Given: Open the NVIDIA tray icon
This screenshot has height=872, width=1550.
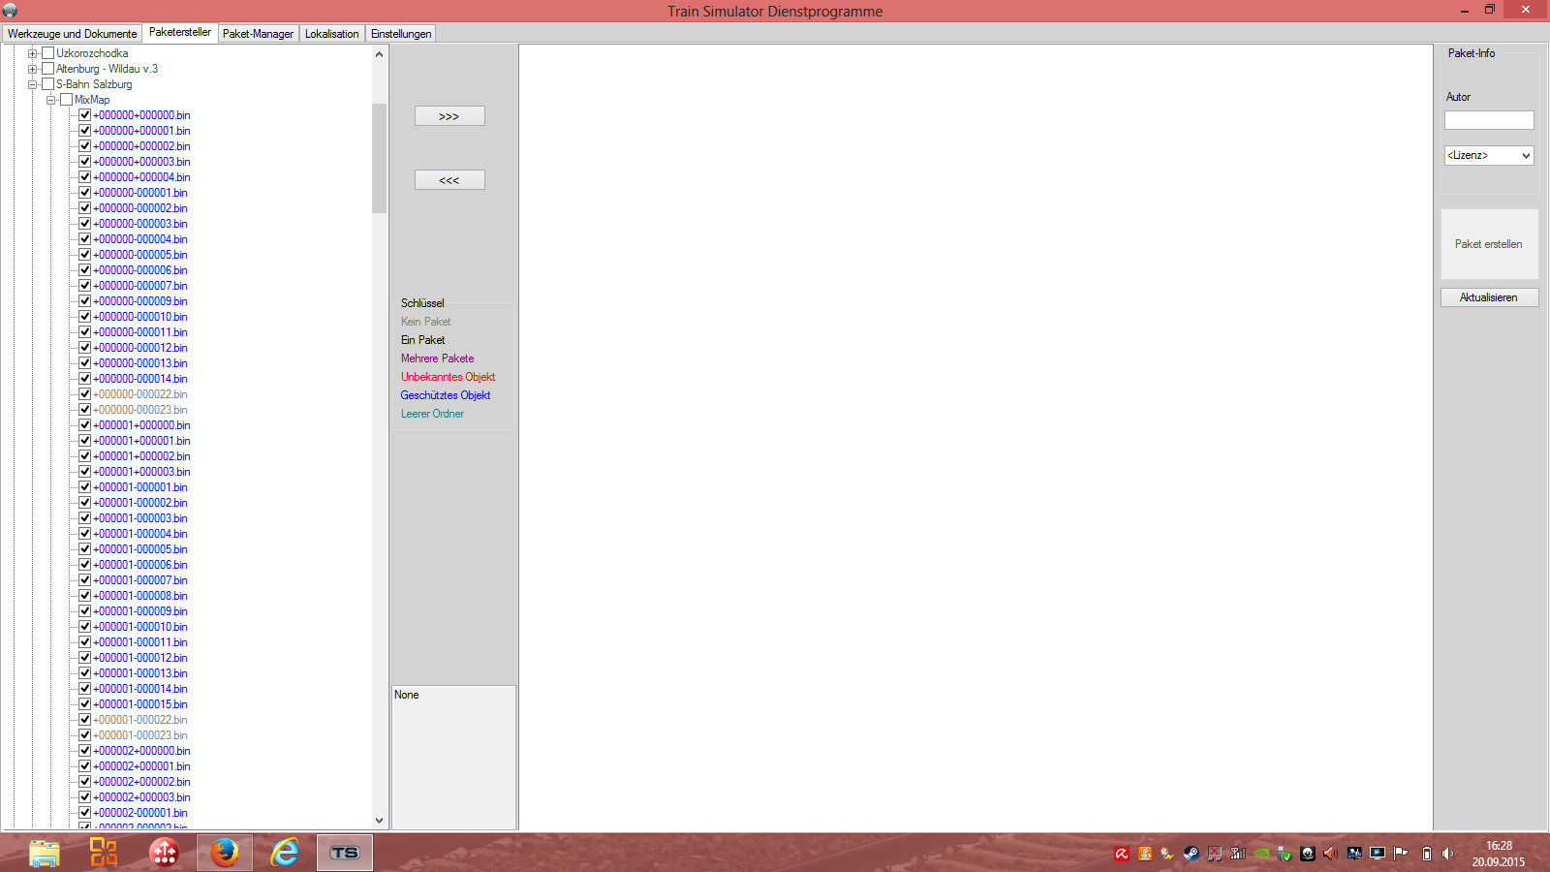Looking at the screenshot, I should pyautogui.click(x=1261, y=854).
